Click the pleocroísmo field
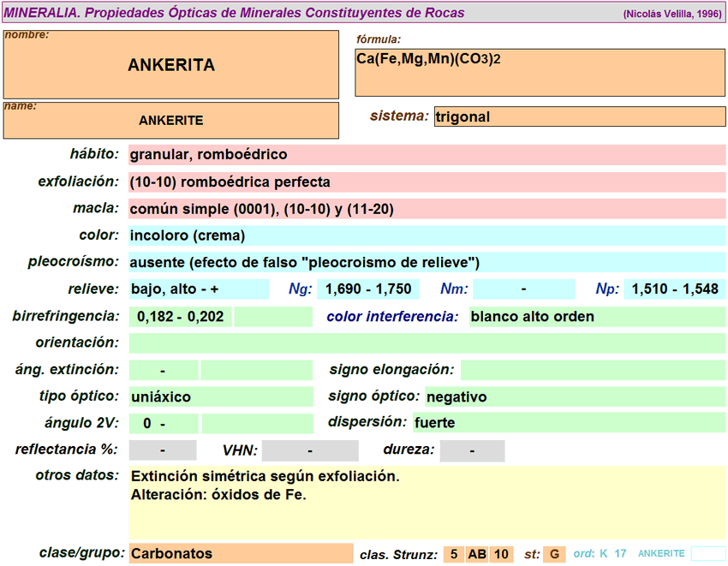 pos(427,262)
